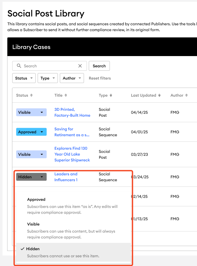197x266 pixels.
Task: Sort by Last Updated column arrows
Action: [159, 95]
